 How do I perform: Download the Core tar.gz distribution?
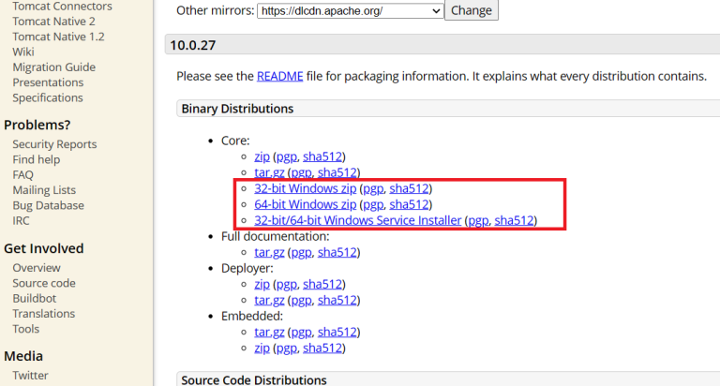(269, 172)
